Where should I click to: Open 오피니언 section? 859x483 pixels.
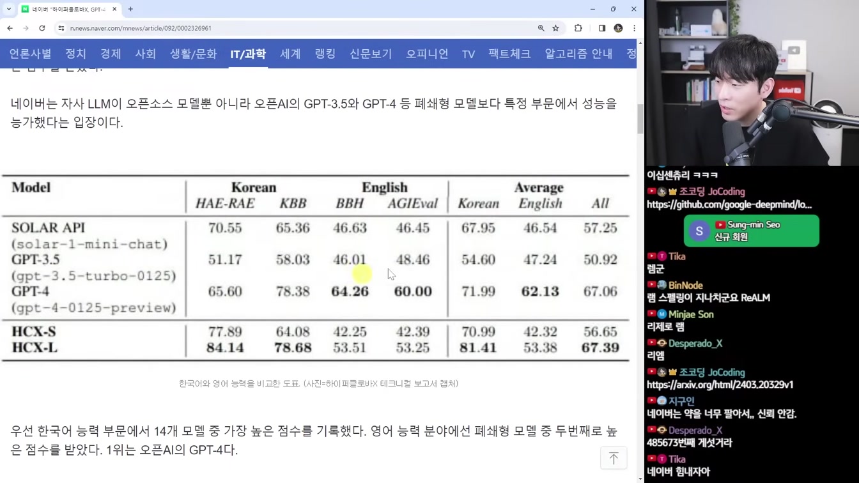click(x=427, y=54)
